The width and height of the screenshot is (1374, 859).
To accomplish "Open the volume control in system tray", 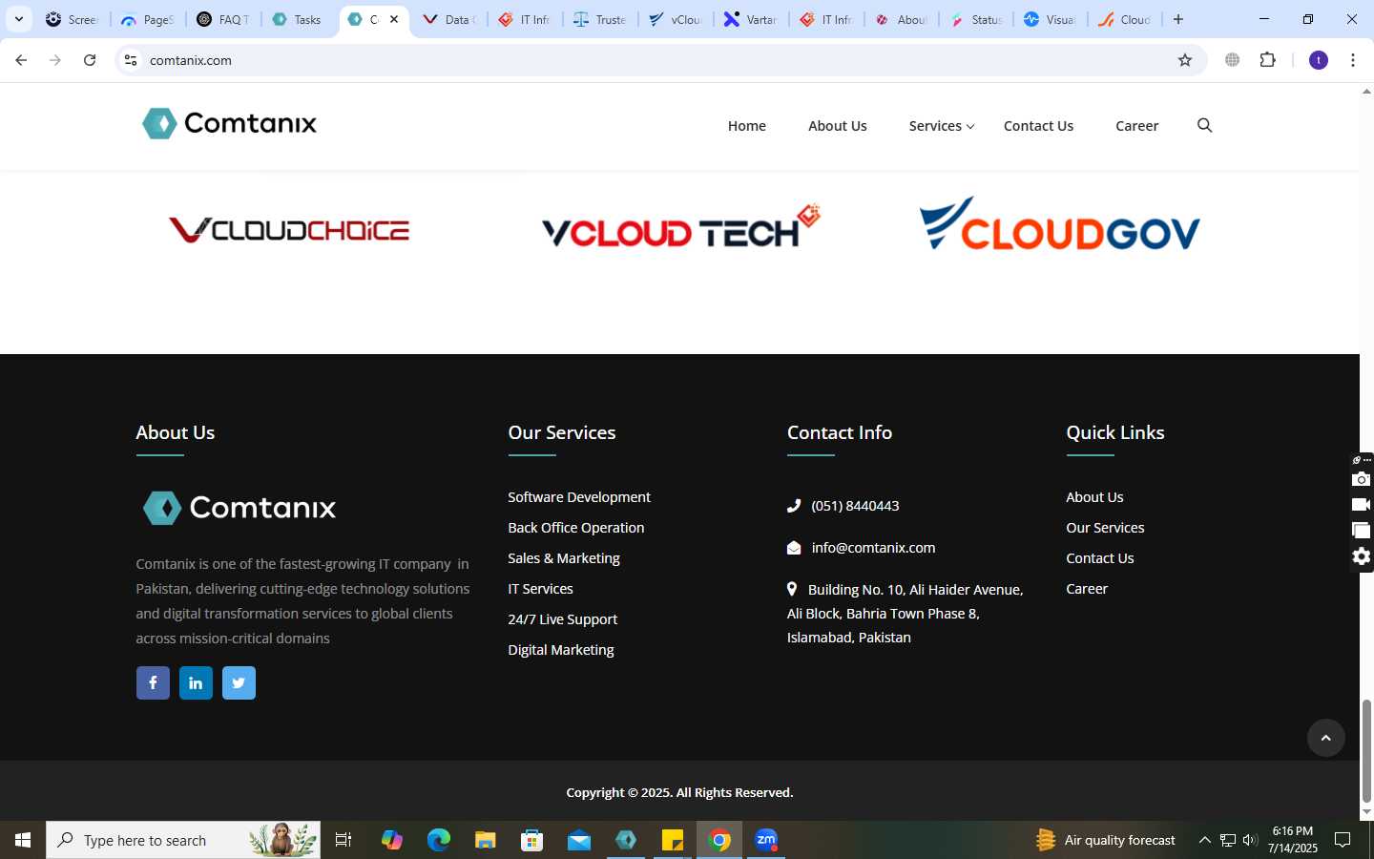I will tap(1250, 840).
